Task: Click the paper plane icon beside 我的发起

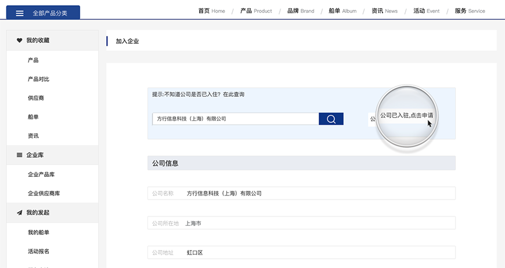Action: pyautogui.click(x=19, y=213)
